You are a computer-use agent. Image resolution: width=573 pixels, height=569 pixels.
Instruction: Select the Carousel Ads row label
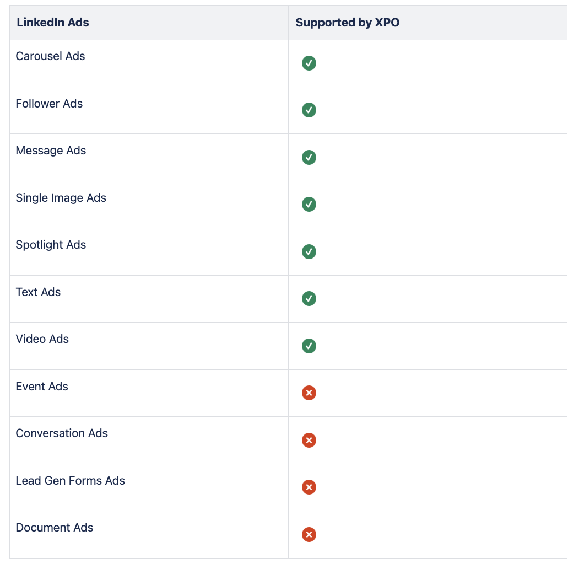coord(51,56)
